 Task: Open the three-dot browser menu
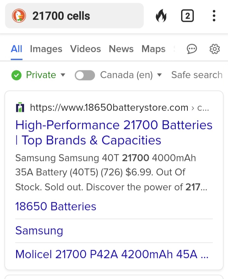[214, 15]
